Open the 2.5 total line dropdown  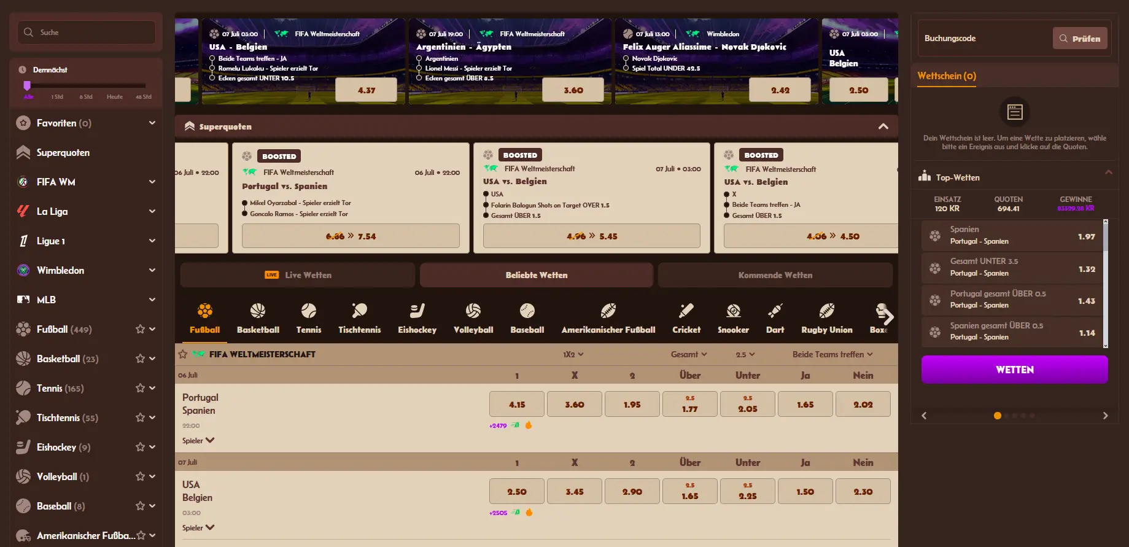(x=745, y=354)
